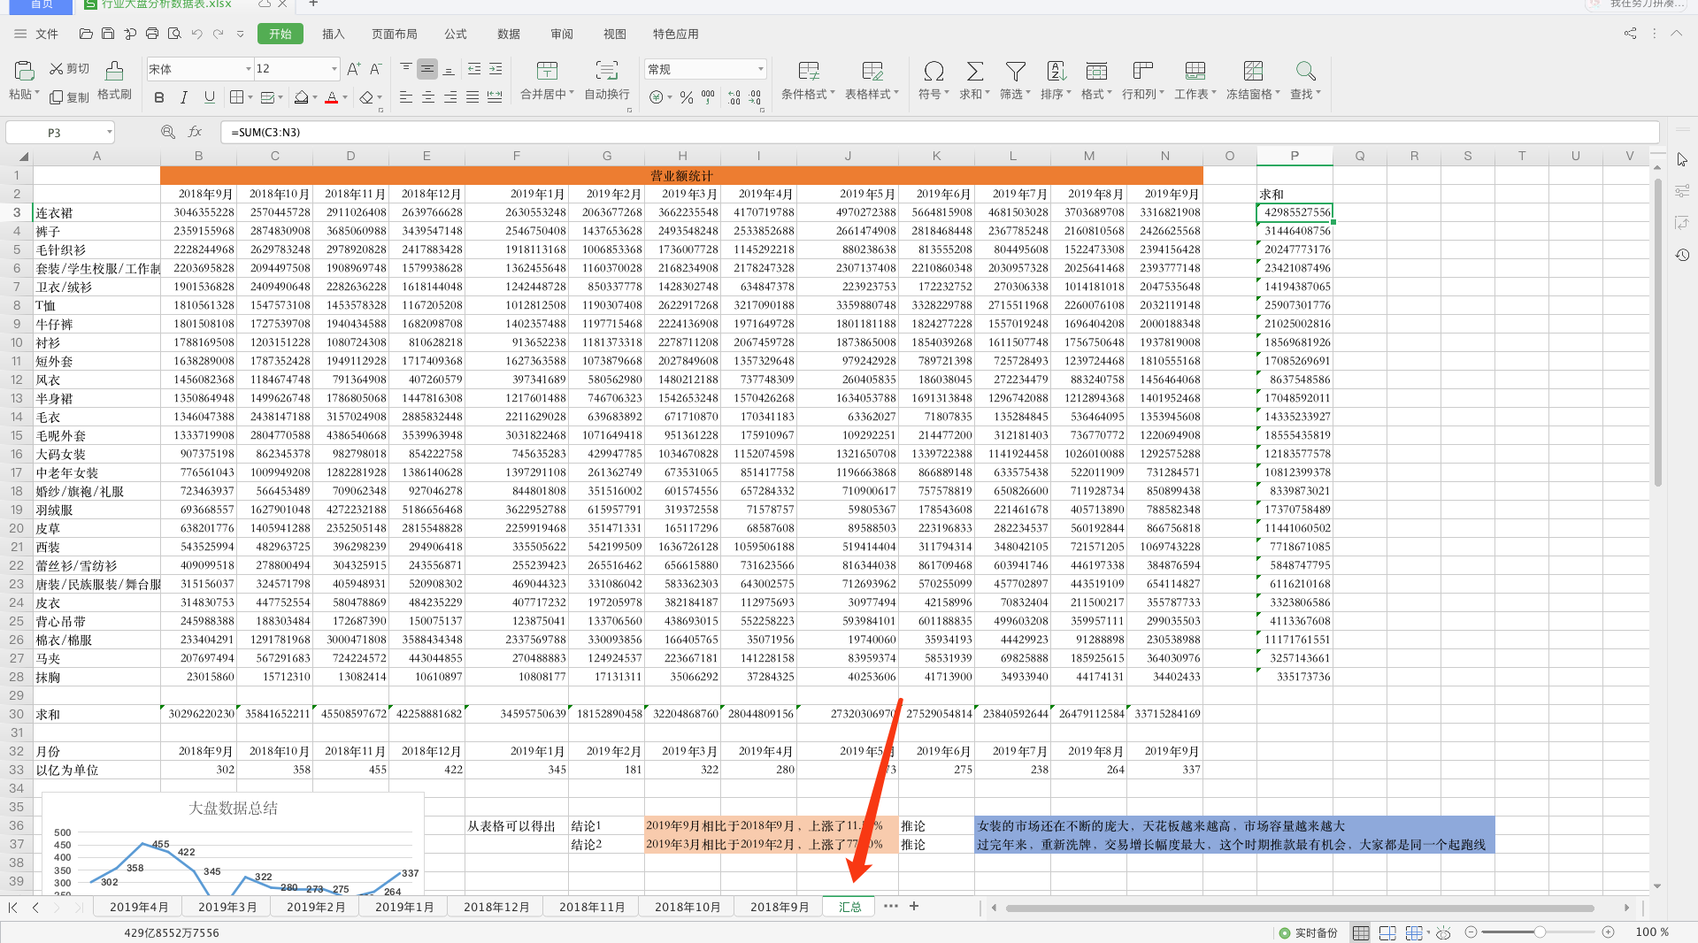The width and height of the screenshot is (1698, 943).
Task: Go to first sheet tab navigation arrow
Action: [13, 907]
